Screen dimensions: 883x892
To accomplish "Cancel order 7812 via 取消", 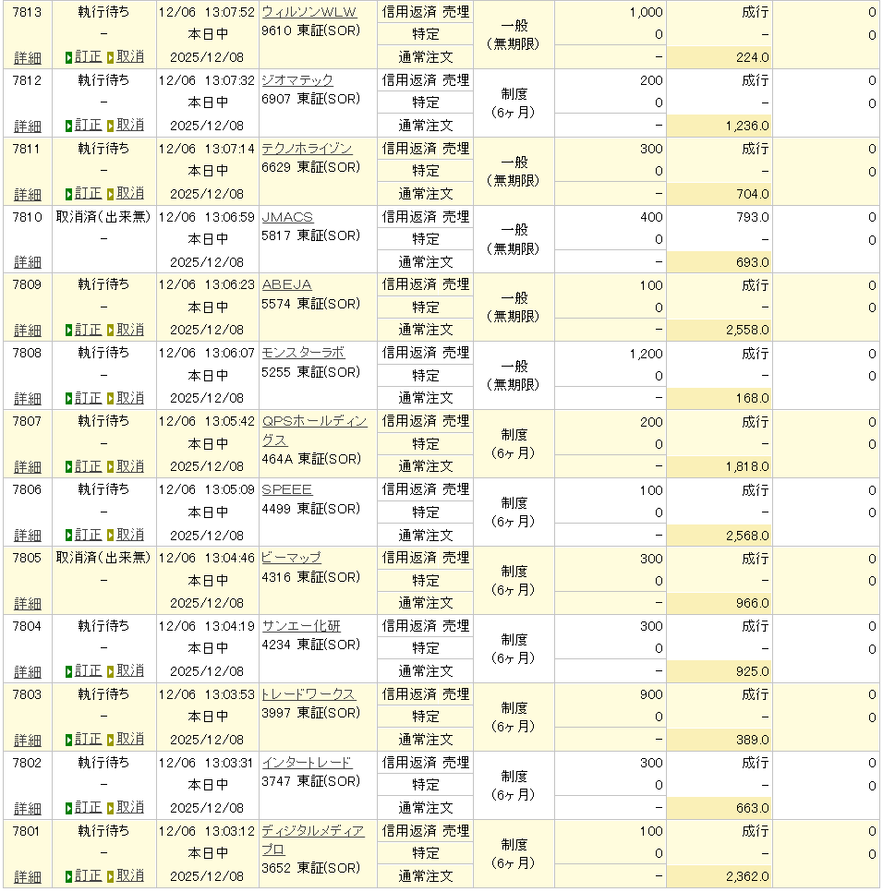I will [x=129, y=125].
